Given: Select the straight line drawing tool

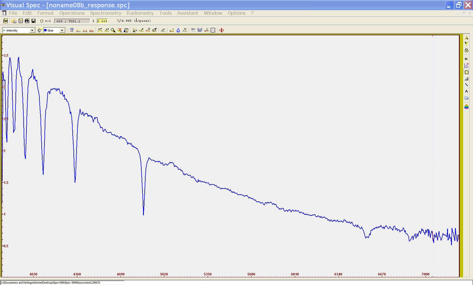Looking at the screenshot, I should click(466, 85).
